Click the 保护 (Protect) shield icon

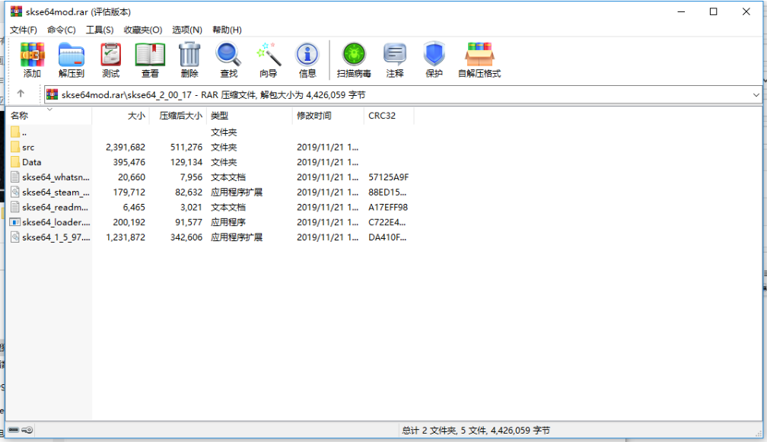pyautogui.click(x=434, y=59)
